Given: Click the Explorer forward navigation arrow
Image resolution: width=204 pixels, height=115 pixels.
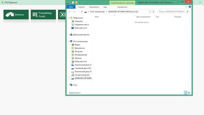Looking at the screenshot, I should (74, 11).
